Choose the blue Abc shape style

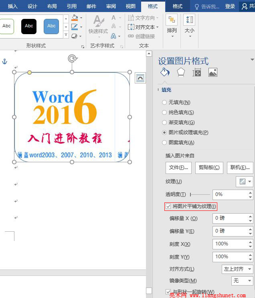pyautogui.click(x=51, y=27)
